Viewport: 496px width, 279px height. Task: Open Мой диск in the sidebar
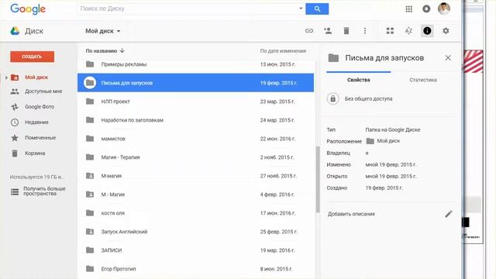point(36,77)
